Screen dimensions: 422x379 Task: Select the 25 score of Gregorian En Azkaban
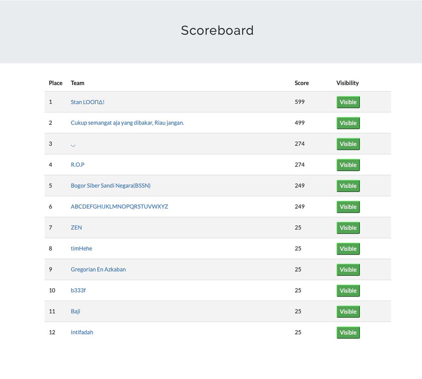pos(298,269)
